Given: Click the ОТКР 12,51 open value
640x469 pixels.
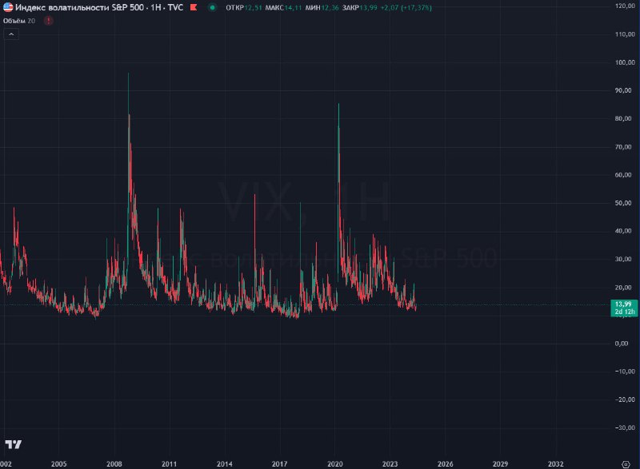Looking at the screenshot, I should tap(244, 8).
